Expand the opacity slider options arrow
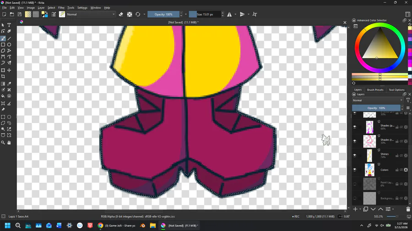The image size is (412, 231). [x=186, y=15]
